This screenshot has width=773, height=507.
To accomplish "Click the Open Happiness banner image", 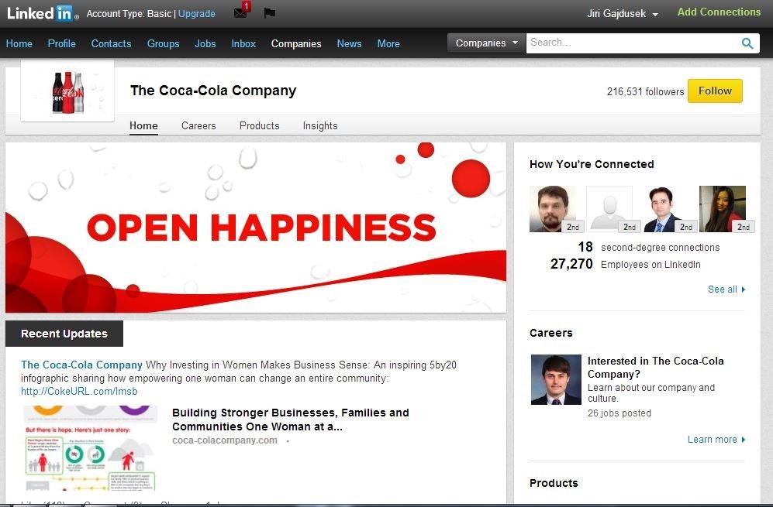I will click(256, 228).
